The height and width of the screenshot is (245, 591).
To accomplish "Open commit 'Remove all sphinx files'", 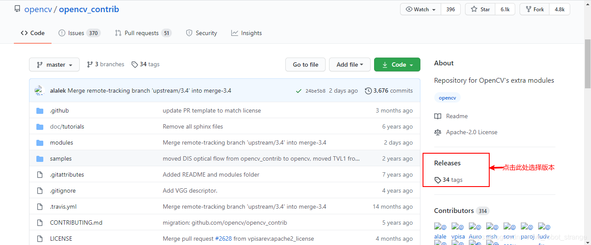I will coord(193,126).
